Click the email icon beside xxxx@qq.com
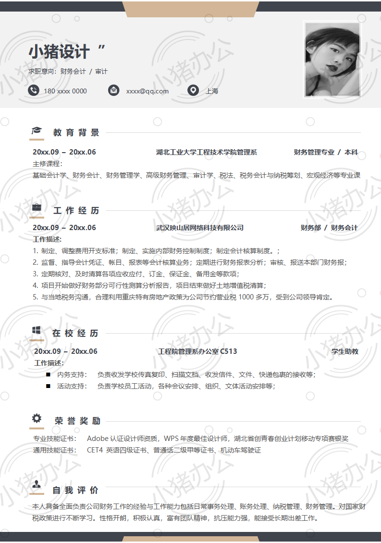Viewport: 381px width, 543px height. pyautogui.click(x=114, y=90)
